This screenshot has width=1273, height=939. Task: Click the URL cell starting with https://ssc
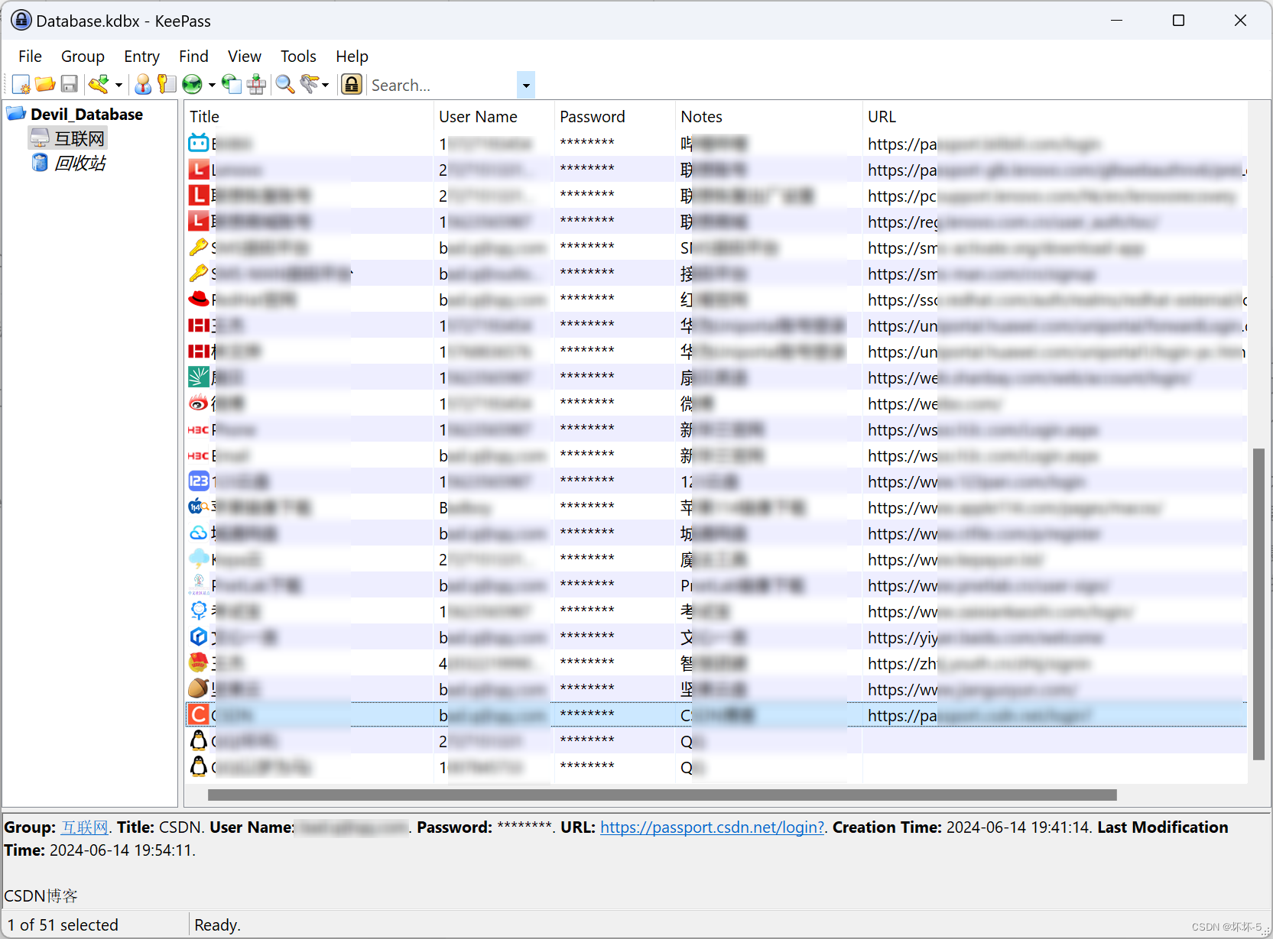1055,300
